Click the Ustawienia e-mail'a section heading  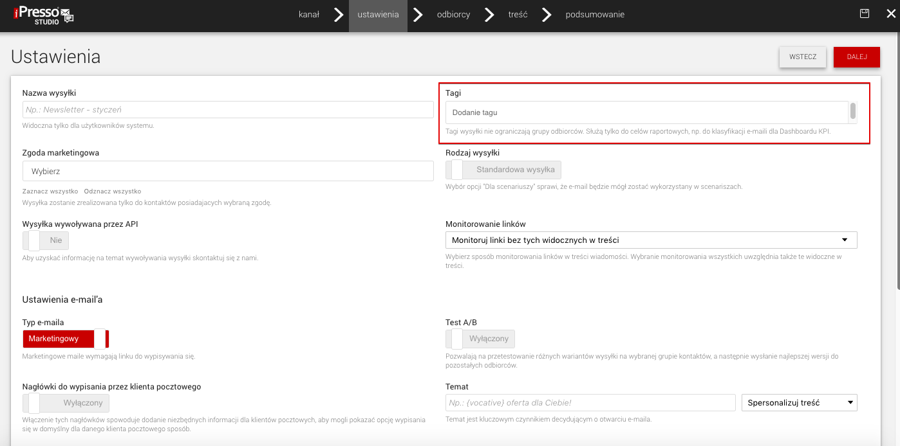[x=62, y=299]
